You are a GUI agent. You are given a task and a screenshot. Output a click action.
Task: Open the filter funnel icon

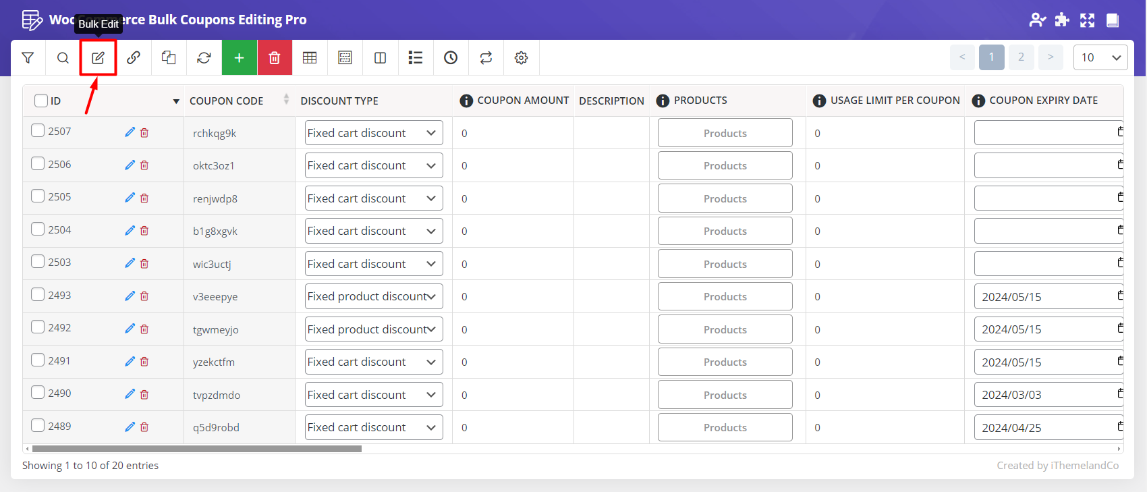coord(28,58)
